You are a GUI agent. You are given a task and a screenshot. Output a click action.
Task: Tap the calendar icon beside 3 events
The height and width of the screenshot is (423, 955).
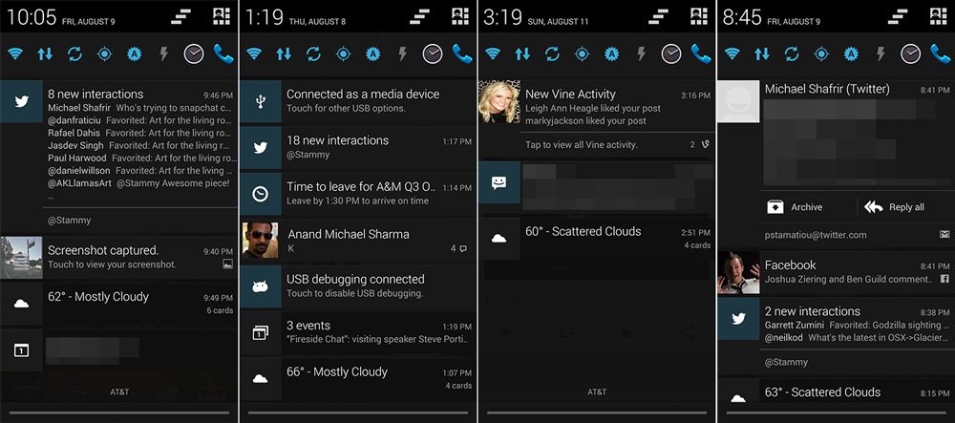point(260,333)
